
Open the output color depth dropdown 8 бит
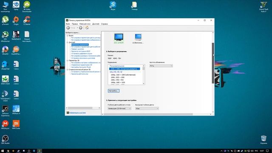(147, 108)
